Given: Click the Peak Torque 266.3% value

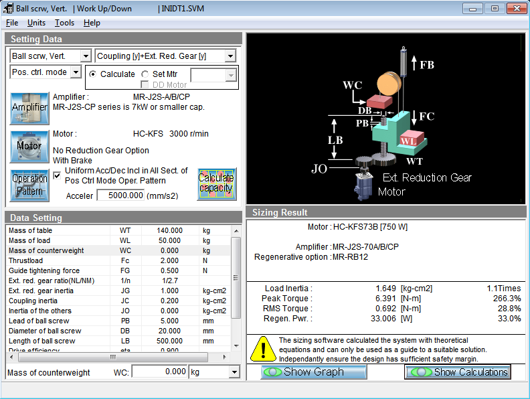Looking at the screenshot, I should click(507, 299).
